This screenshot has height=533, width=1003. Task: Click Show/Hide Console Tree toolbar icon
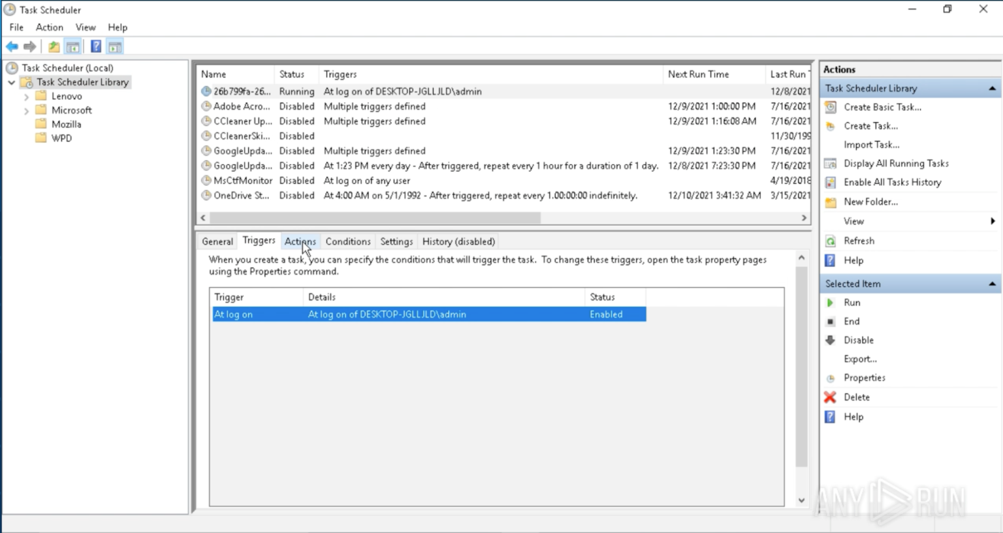pyautogui.click(x=72, y=46)
